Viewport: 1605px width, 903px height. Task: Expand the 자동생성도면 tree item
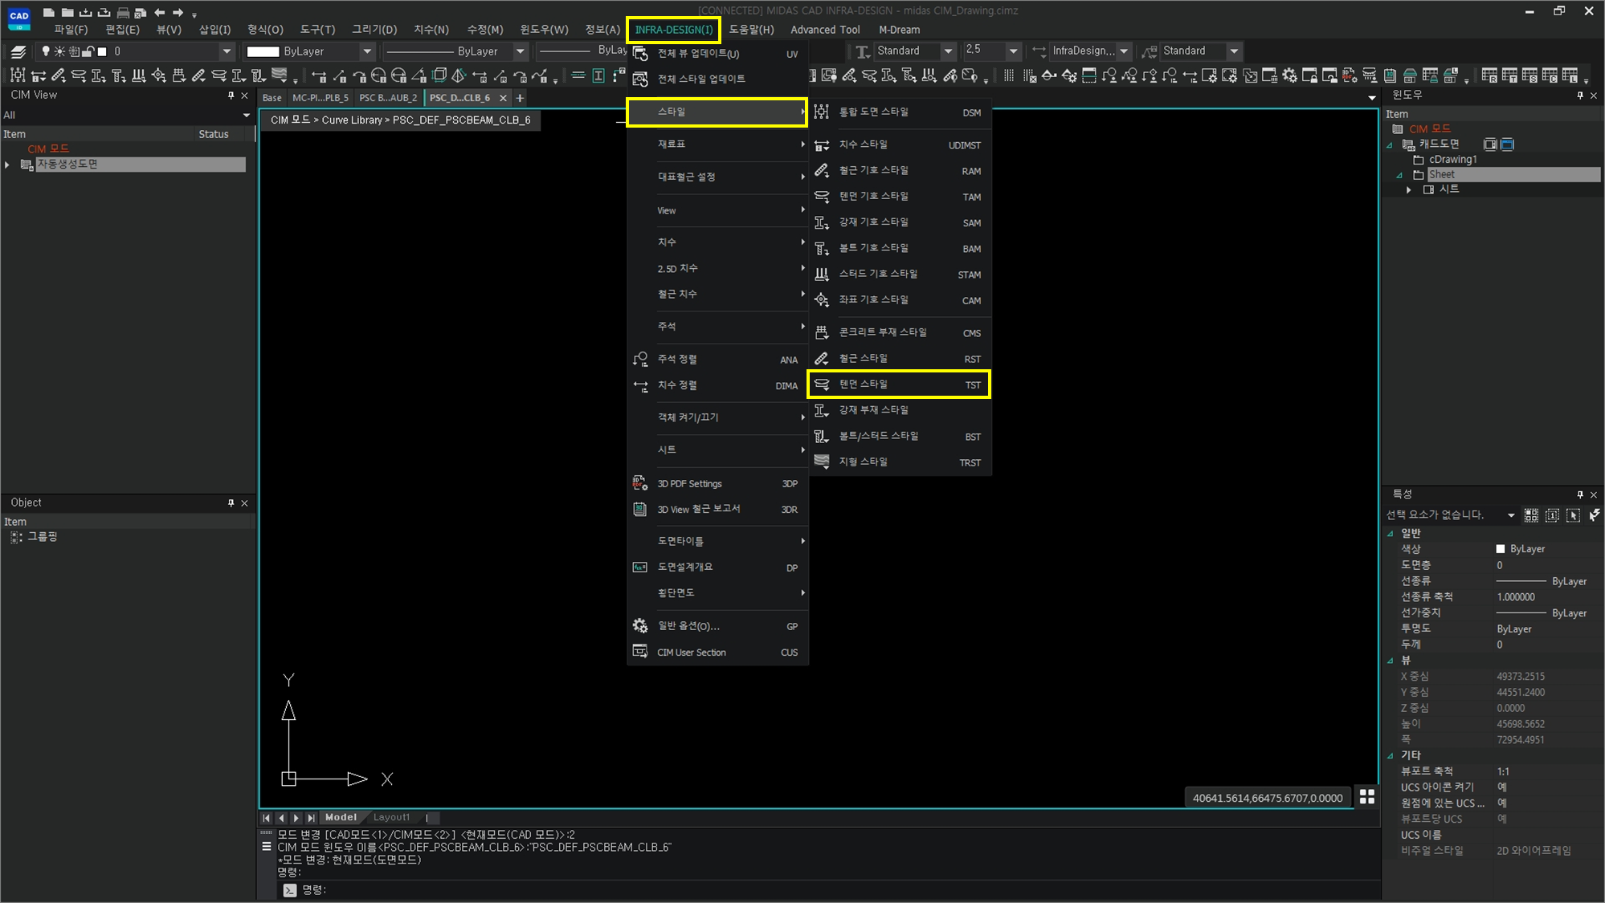(x=7, y=165)
